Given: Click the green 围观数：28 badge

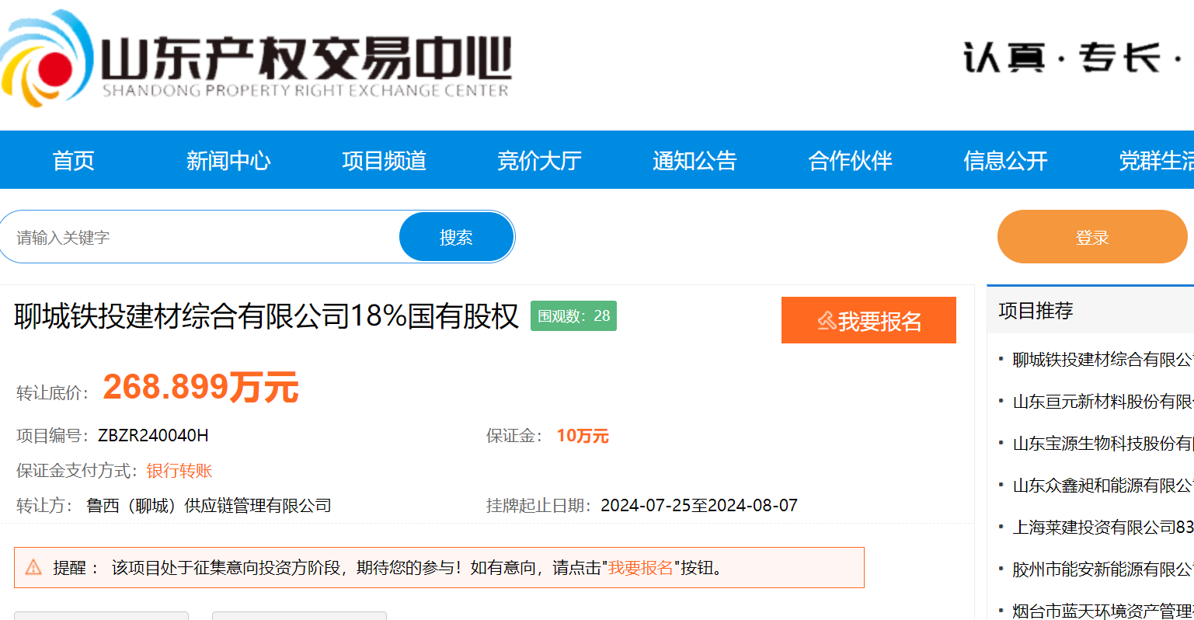Looking at the screenshot, I should click(573, 316).
